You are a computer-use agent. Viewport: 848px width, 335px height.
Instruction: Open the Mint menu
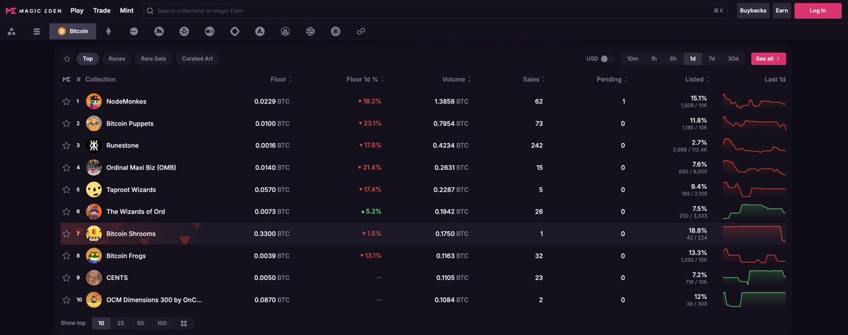126,11
